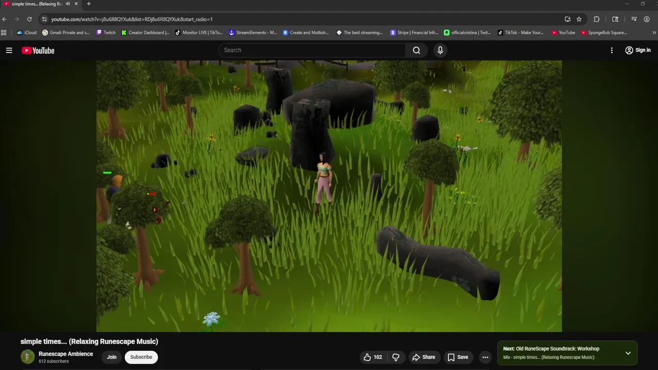Open the YouTube bookmark
The width and height of the screenshot is (658, 370).
(x=563, y=32)
